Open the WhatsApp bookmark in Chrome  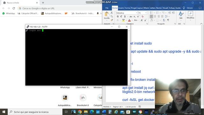9,13
